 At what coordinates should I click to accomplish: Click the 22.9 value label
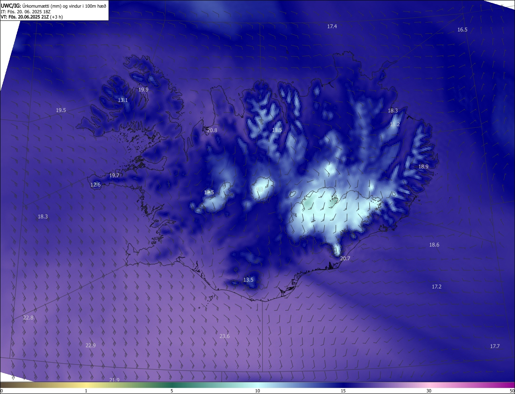coord(91,345)
